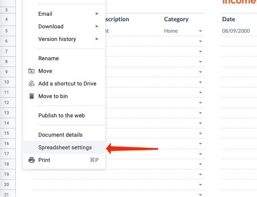The height and width of the screenshot is (197, 257).
Task: Select Add a shortcut to Drive
Action: 67,84
